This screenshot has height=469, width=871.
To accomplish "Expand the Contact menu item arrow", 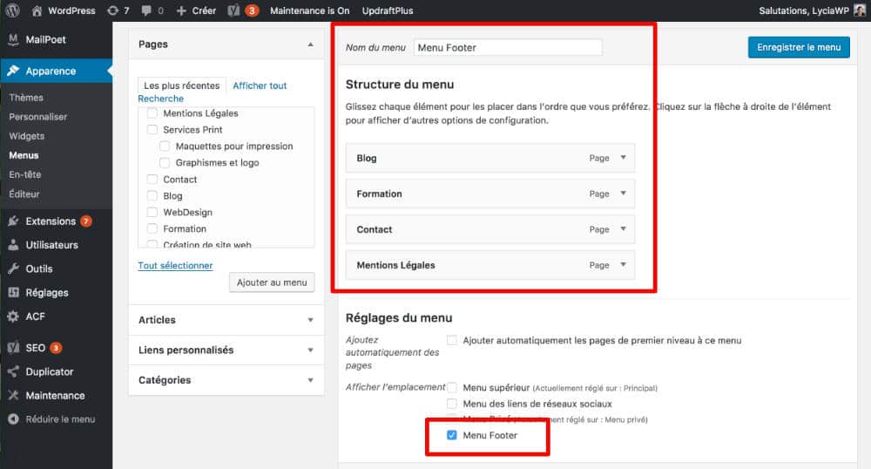I will click(x=624, y=229).
